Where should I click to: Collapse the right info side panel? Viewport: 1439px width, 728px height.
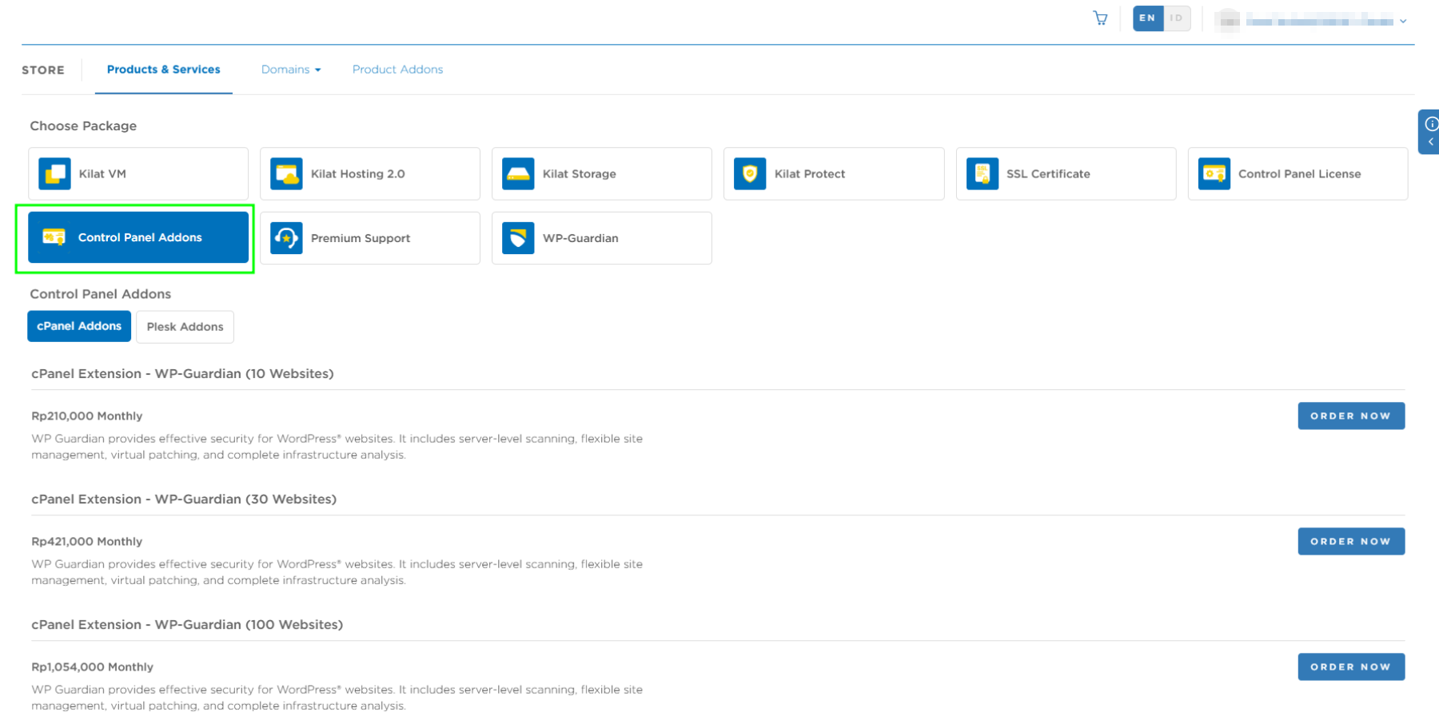[x=1429, y=142]
